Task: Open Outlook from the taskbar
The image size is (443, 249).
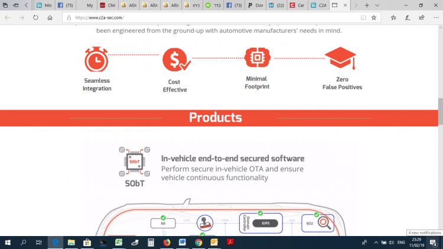Action: 214,243
